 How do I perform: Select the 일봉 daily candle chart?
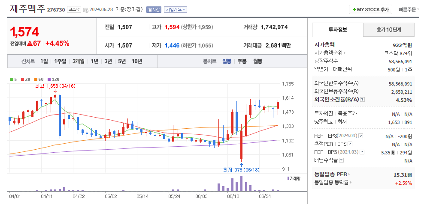[x=227, y=61]
